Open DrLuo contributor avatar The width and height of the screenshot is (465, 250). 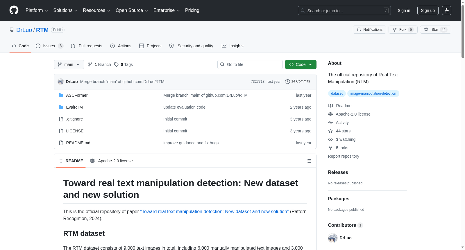332,238
